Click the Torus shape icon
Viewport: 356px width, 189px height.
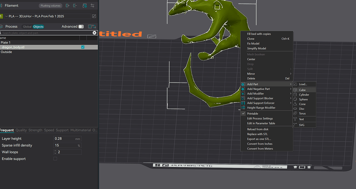click(295, 113)
